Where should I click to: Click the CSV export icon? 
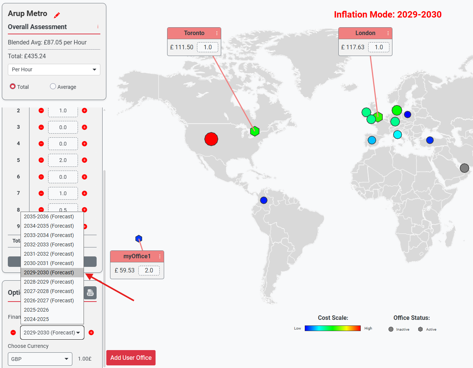(x=90, y=293)
